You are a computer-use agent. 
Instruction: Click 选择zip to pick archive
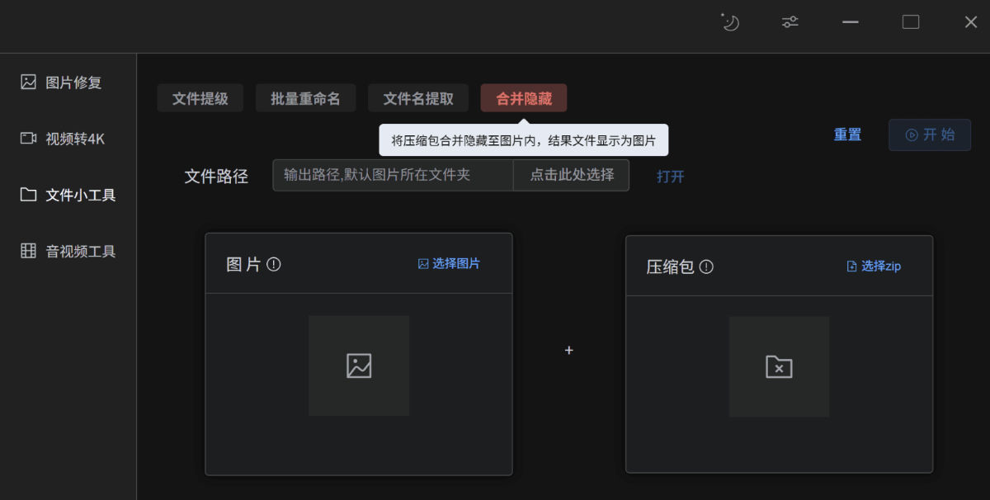(x=874, y=267)
